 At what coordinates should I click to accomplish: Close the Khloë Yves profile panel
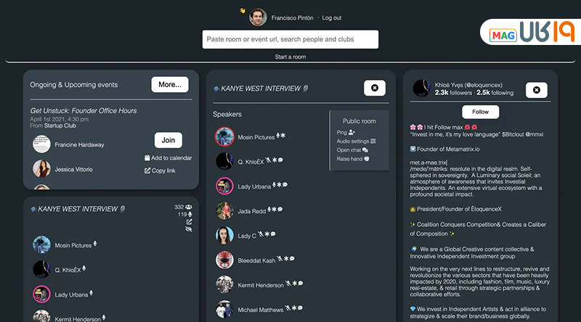[537, 90]
